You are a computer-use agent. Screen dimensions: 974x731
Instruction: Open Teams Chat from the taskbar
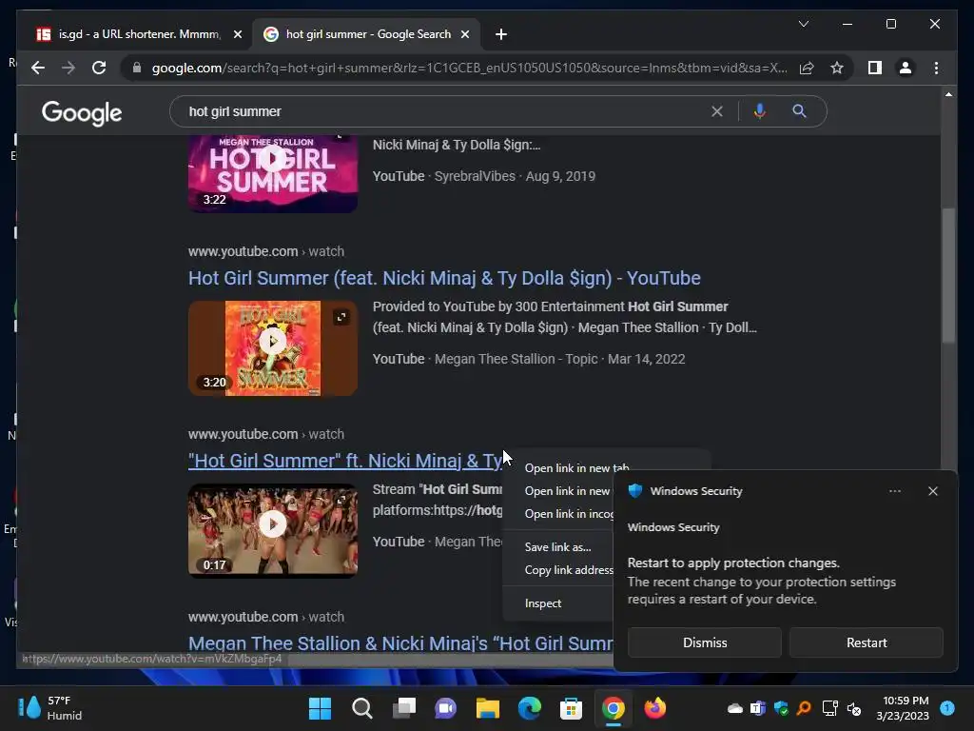tap(445, 708)
